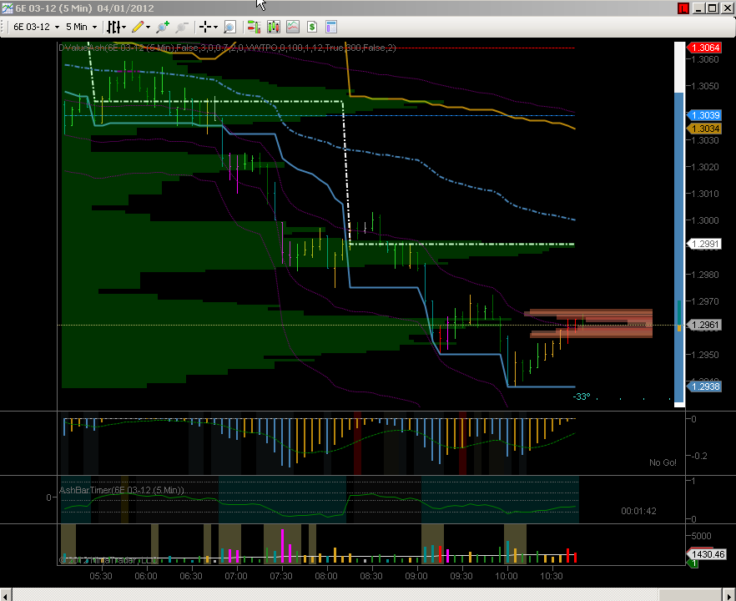Click the 1.3039 blue price marker
The height and width of the screenshot is (601, 736).
[x=704, y=115]
